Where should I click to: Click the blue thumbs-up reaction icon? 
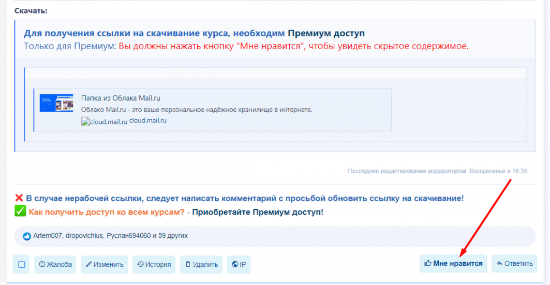pos(27,236)
